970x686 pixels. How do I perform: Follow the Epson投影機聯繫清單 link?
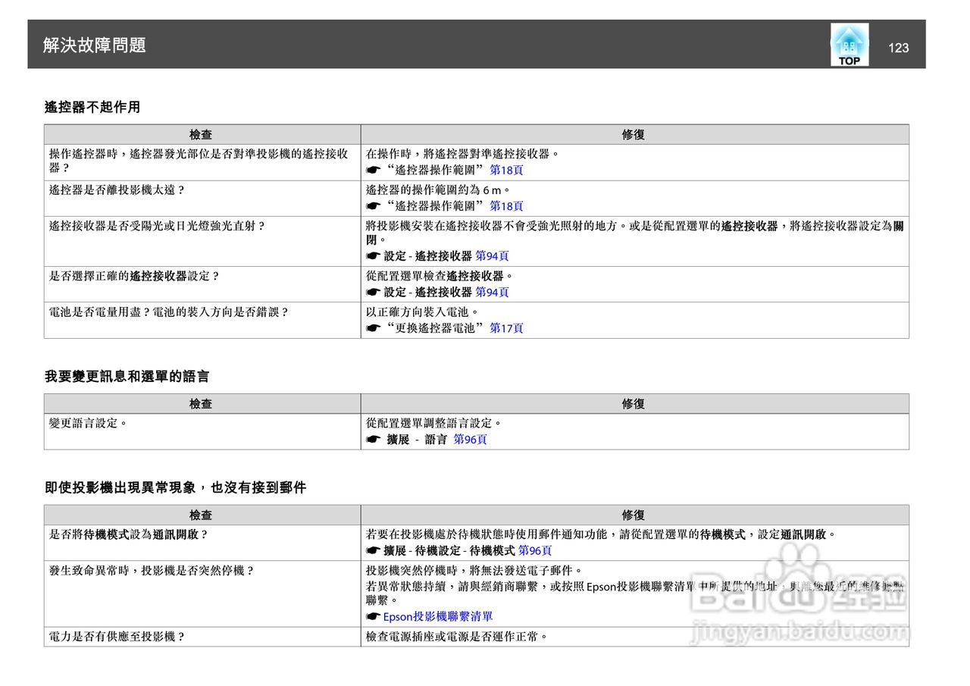438,617
